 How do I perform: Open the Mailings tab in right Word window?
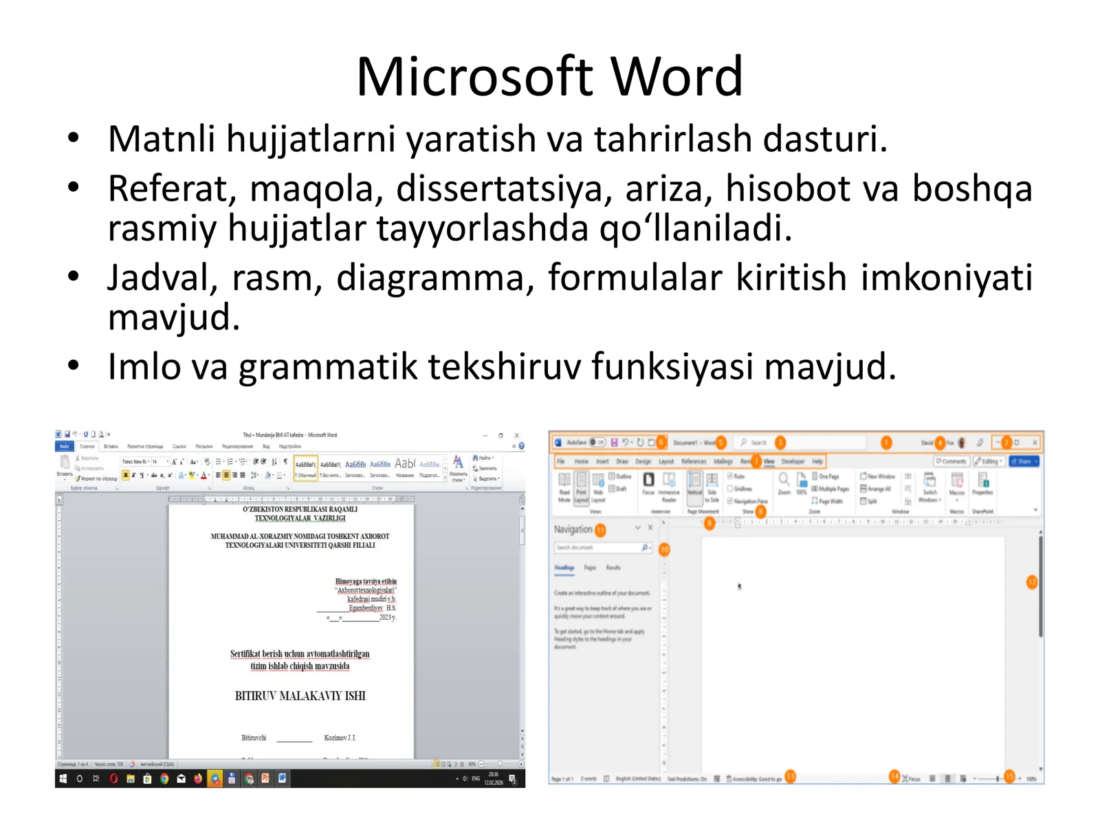723,461
